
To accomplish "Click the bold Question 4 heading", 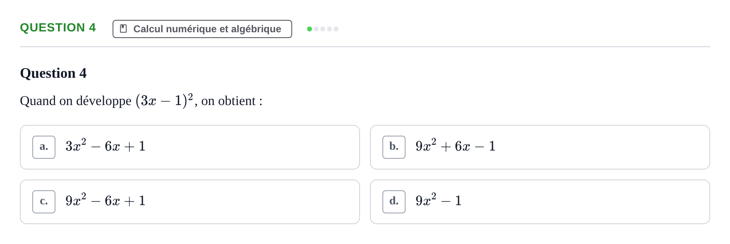I will click(x=53, y=73).
